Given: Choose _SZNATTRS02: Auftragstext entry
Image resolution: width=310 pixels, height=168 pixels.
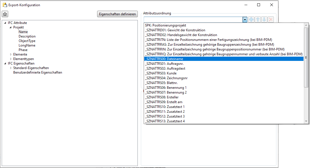Looking at the screenshot, I should click(224, 68).
